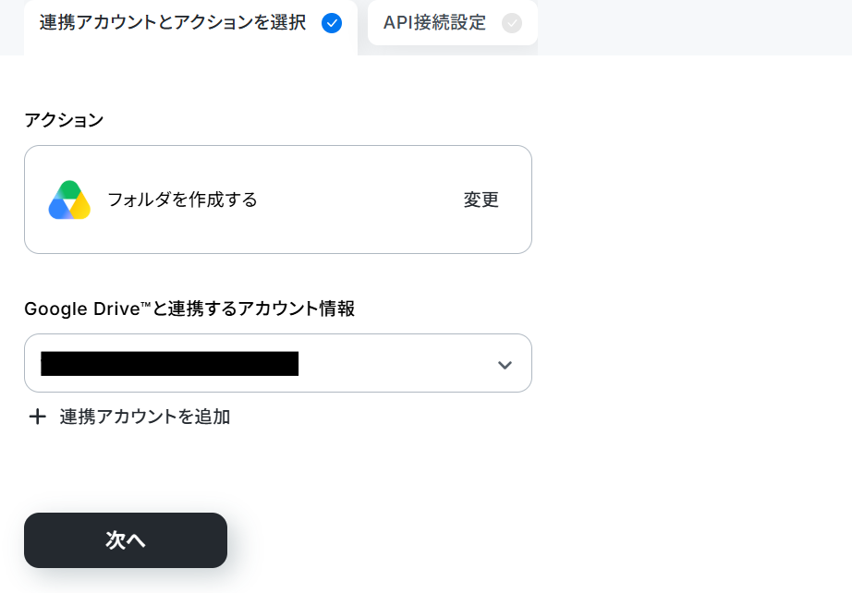Click the フォルダを作成する action text

point(182,200)
